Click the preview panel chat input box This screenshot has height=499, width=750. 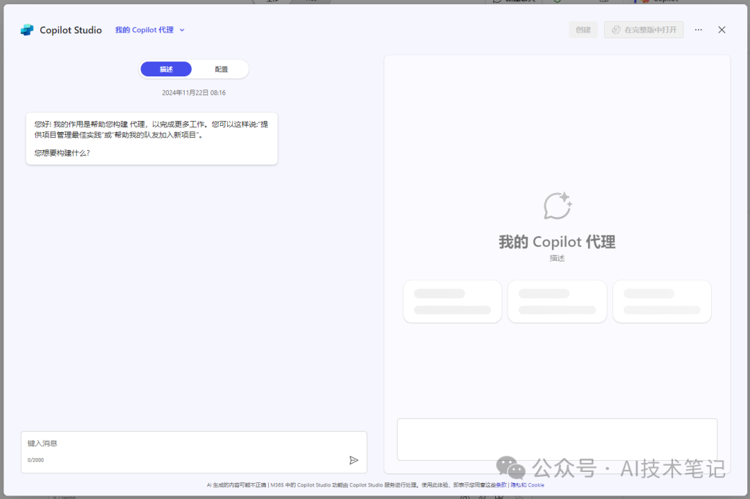click(x=557, y=440)
